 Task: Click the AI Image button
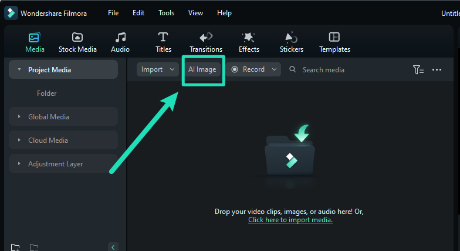coord(202,69)
